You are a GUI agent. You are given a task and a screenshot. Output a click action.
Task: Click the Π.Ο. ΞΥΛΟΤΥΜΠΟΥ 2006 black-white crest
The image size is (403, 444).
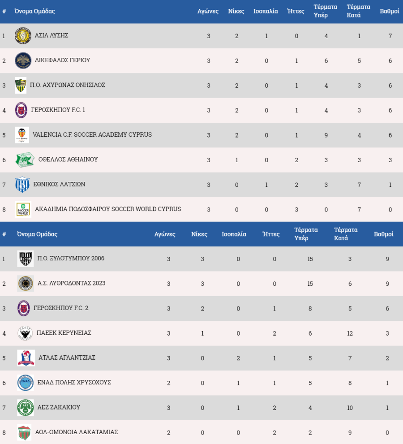pos(26,259)
